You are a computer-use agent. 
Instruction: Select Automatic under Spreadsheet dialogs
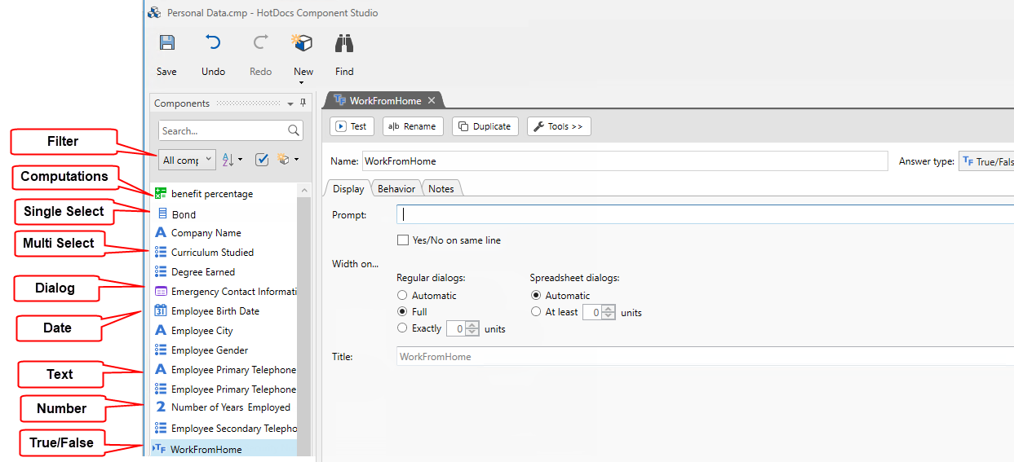click(536, 295)
